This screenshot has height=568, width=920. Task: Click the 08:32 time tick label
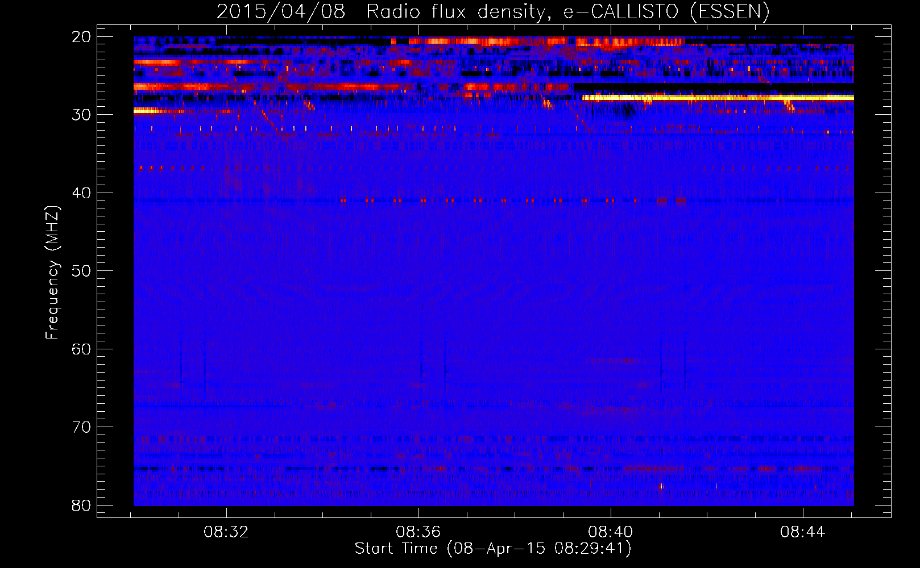click(x=226, y=532)
